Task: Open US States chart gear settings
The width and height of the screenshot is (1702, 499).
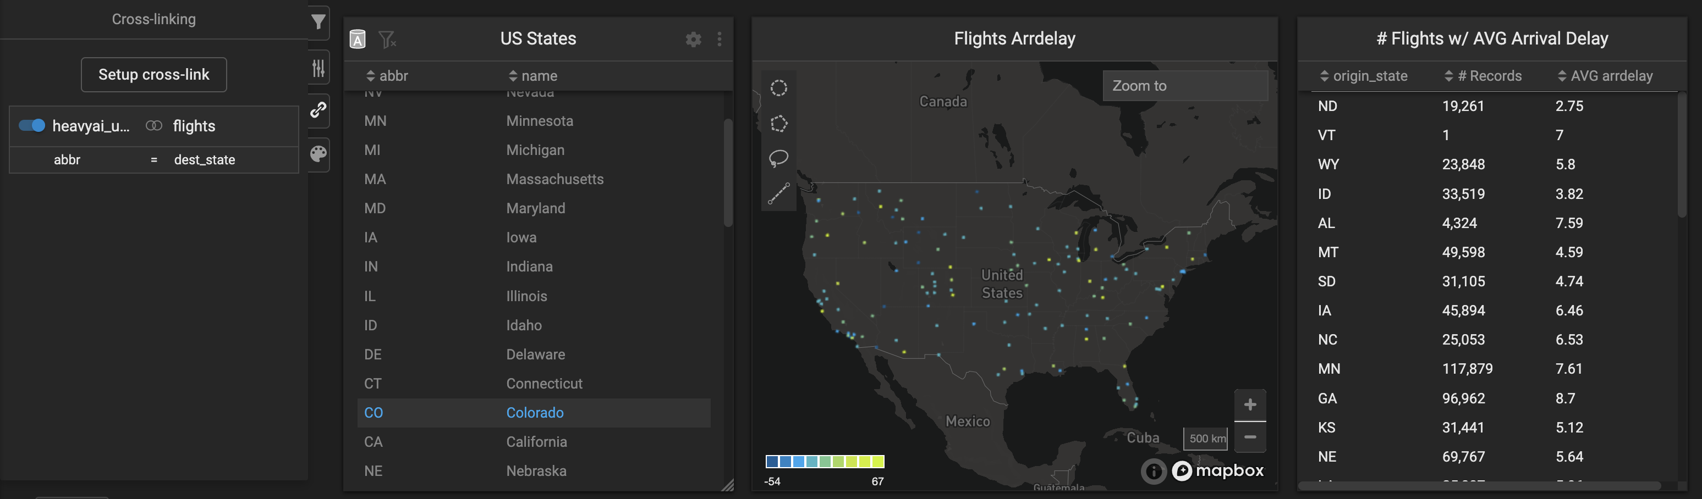Action: pos(693,40)
